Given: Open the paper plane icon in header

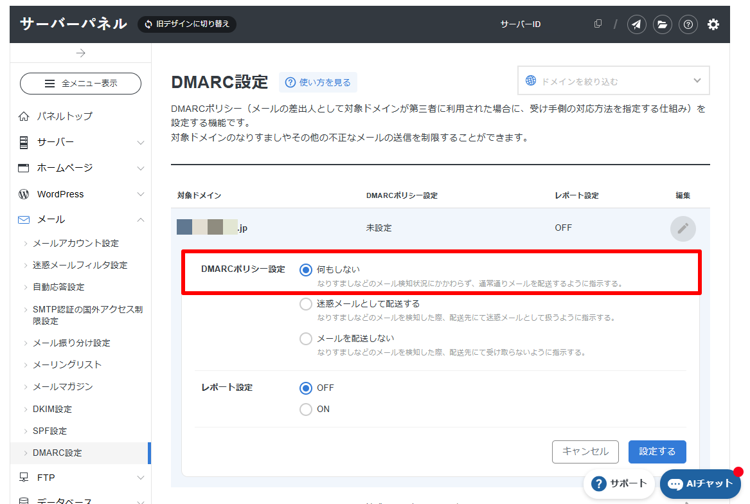Looking at the screenshot, I should coord(636,24).
